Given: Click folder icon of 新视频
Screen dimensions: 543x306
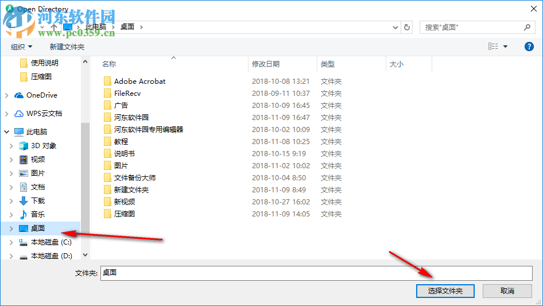Looking at the screenshot, I should click(x=108, y=202).
